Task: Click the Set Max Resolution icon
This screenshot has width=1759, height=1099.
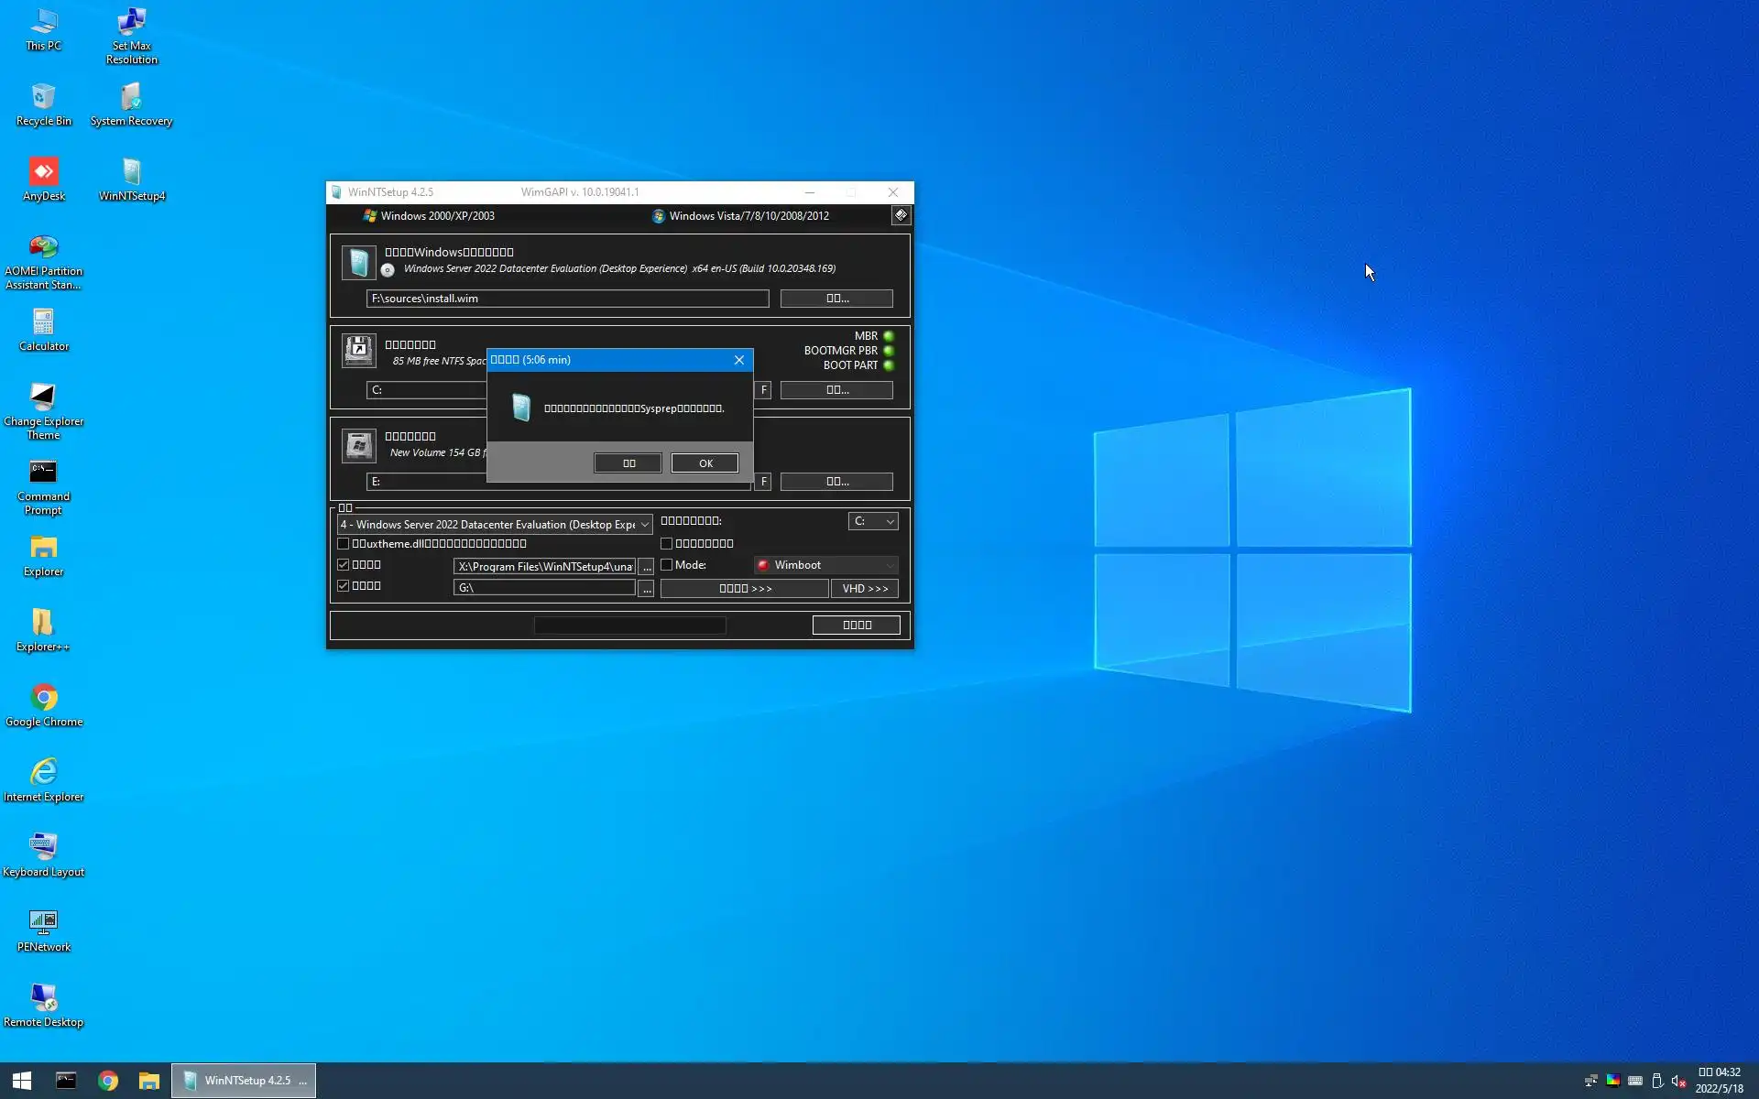Action: (131, 23)
